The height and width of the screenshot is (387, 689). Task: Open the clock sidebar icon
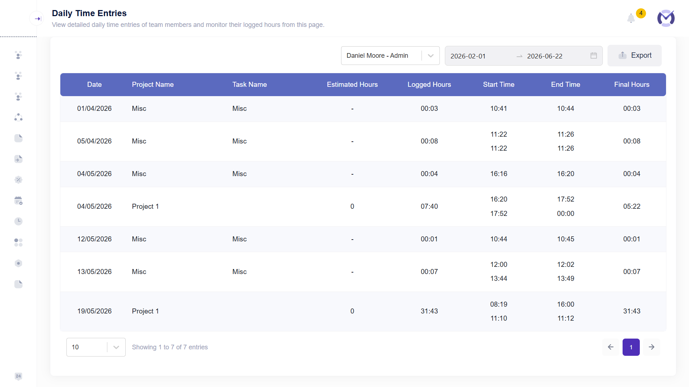tap(18, 221)
